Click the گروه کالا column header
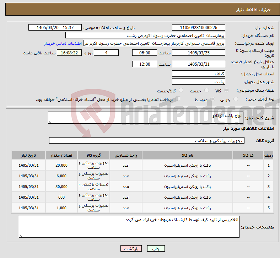 tap(93, 155)
